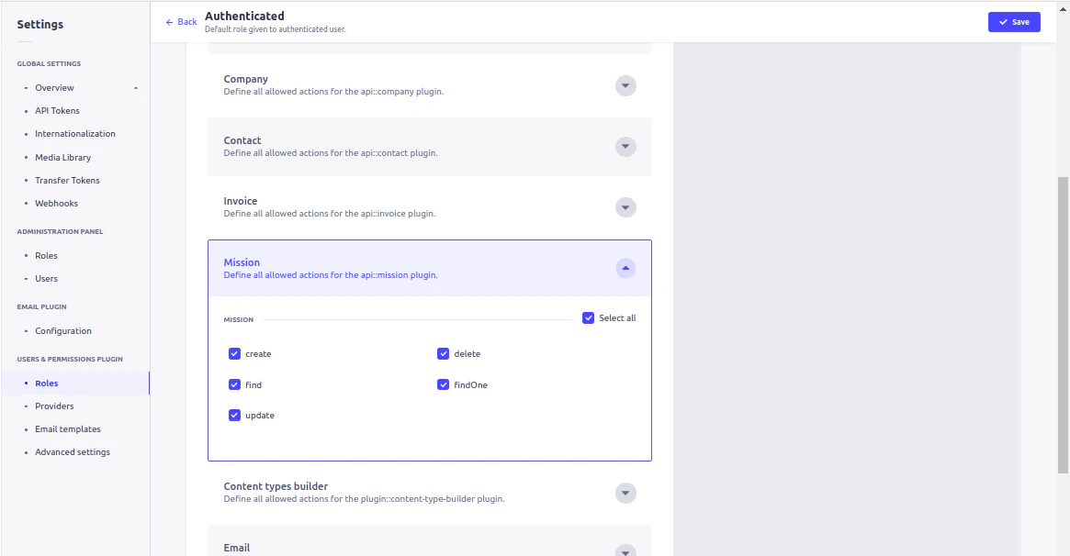Open the Email templates page
1070x556 pixels.
point(67,428)
